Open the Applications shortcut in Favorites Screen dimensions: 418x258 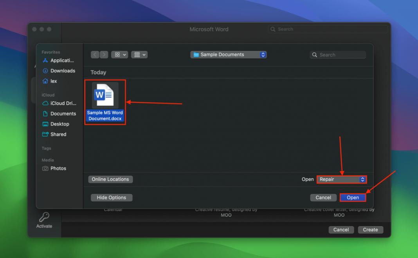(x=59, y=60)
